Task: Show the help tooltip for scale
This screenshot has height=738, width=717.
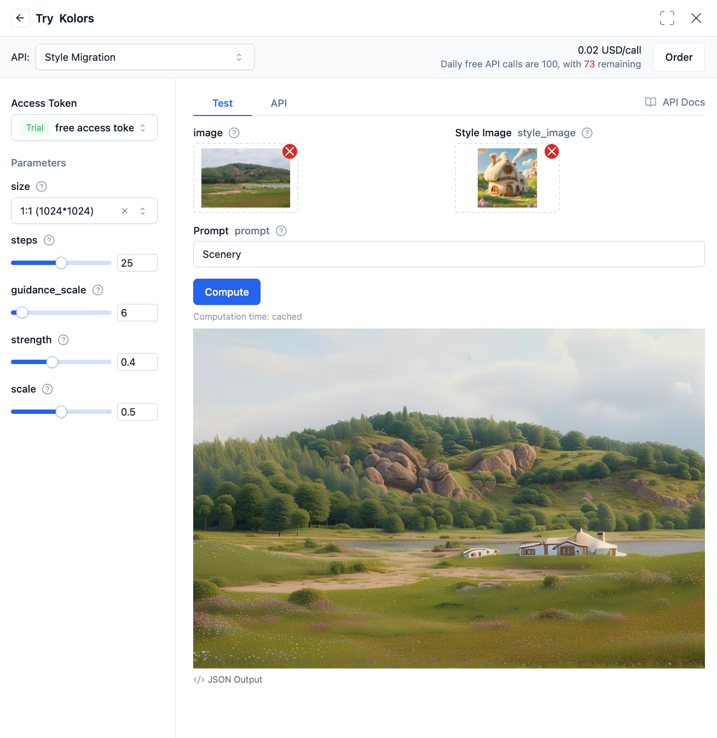Action: (48, 389)
